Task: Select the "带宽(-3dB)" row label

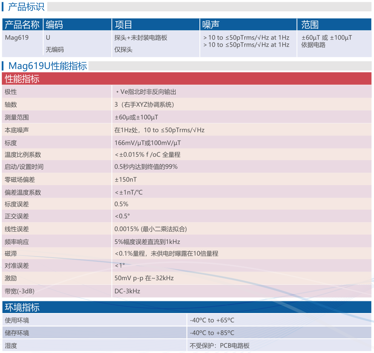Action: click(x=20, y=291)
